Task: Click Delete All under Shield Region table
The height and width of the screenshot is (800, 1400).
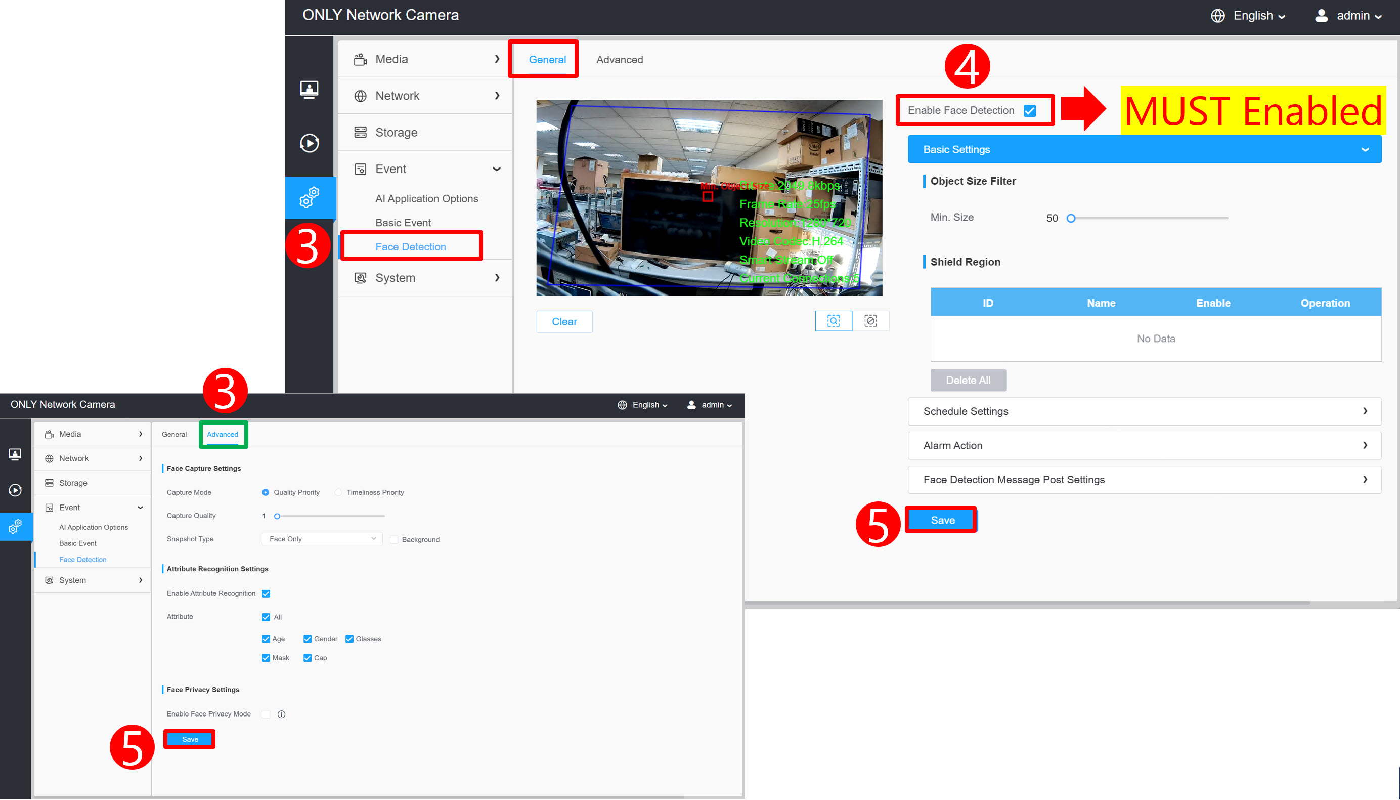Action: (x=968, y=380)
